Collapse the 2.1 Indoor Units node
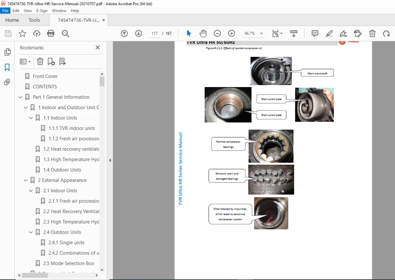Image resolution: width=395 pixels, height=280 pixels. (x=31, y=191)
